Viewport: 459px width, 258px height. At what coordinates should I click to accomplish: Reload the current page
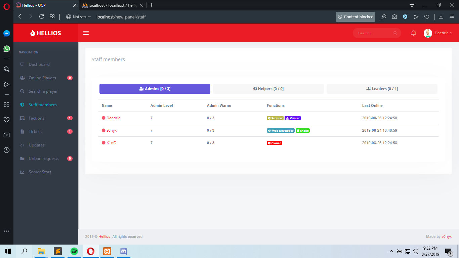coord(41,16)
